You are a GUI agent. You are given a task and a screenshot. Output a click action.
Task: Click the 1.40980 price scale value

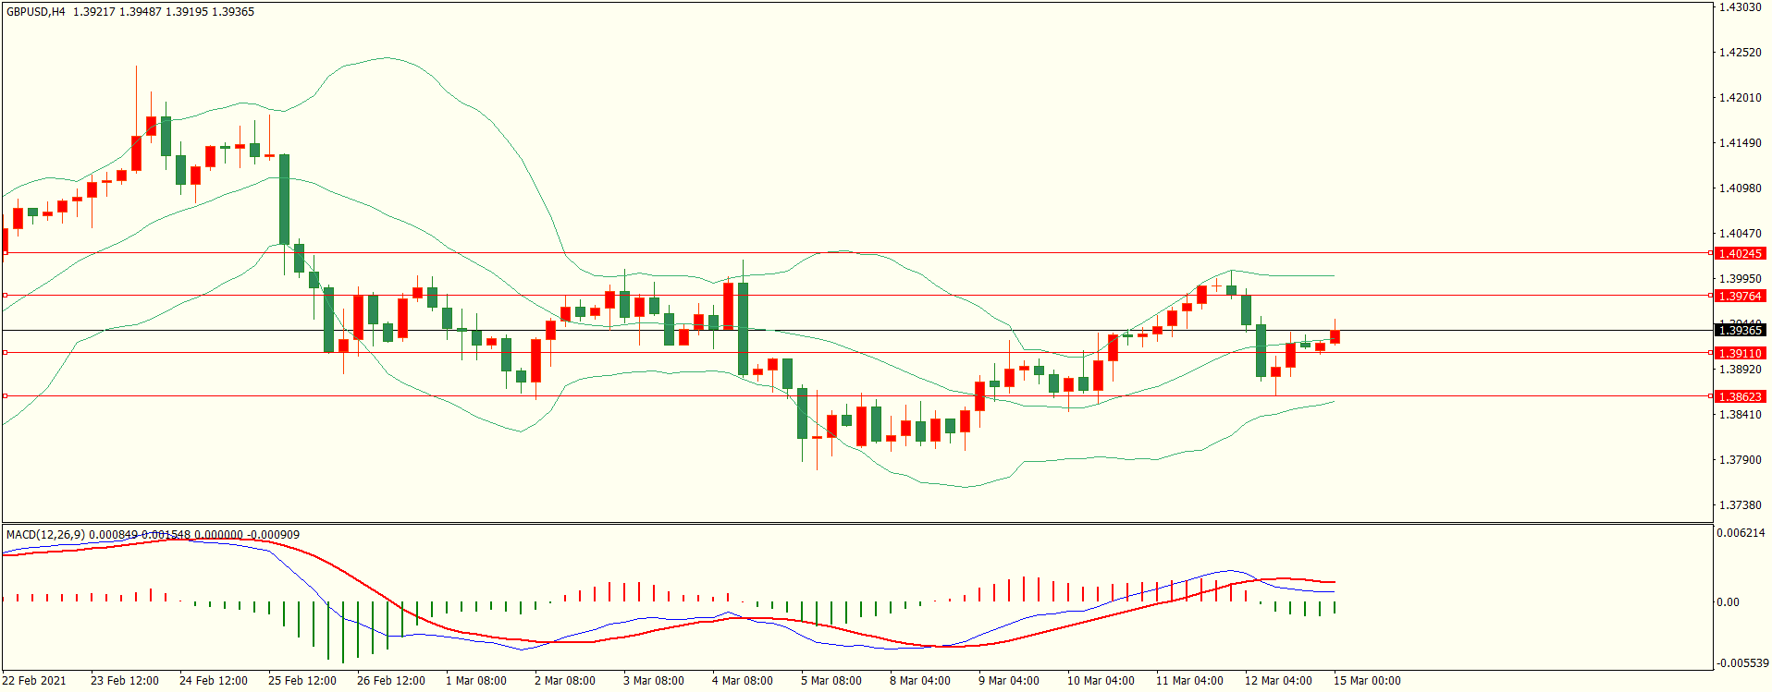(1740, 188)
